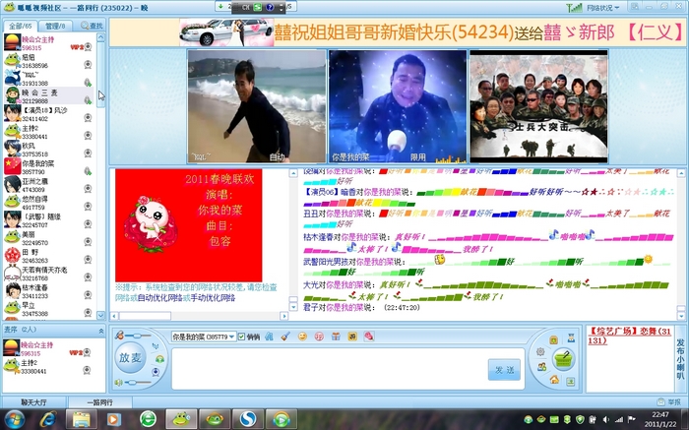
Task: Click the brush clear-screen icon
Action: click(x=285, y=337)
